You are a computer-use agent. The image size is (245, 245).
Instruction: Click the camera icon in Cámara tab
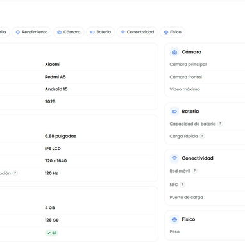point(59,32)
